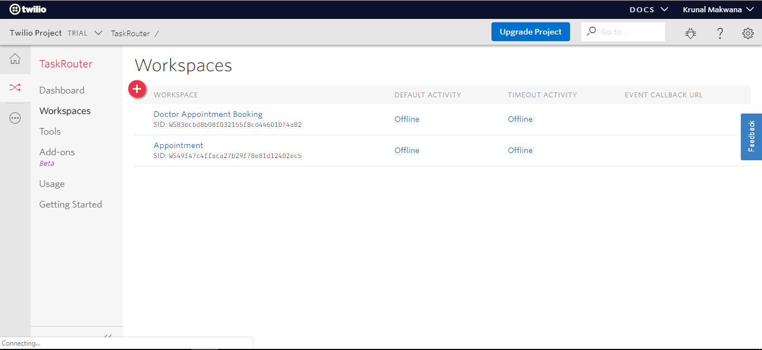Click the Feedback button on the right edge

pyautogui.click(x=751, y=137)
